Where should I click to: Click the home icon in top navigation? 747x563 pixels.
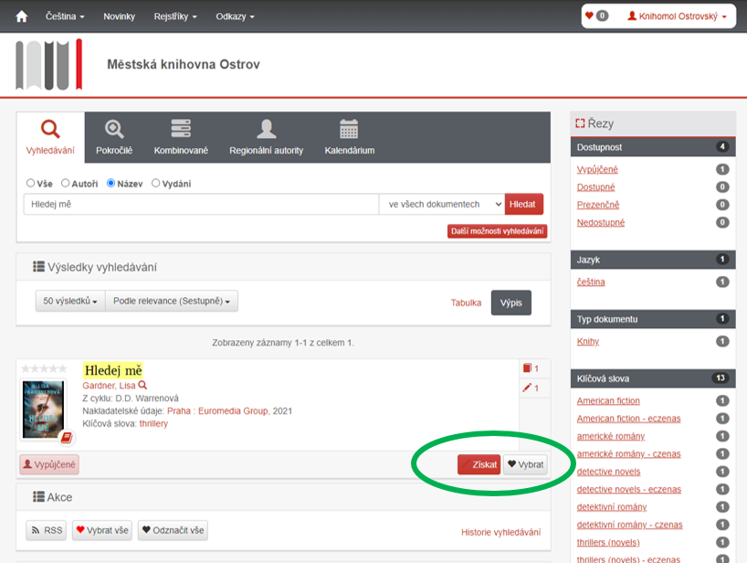tap(22, 16)
